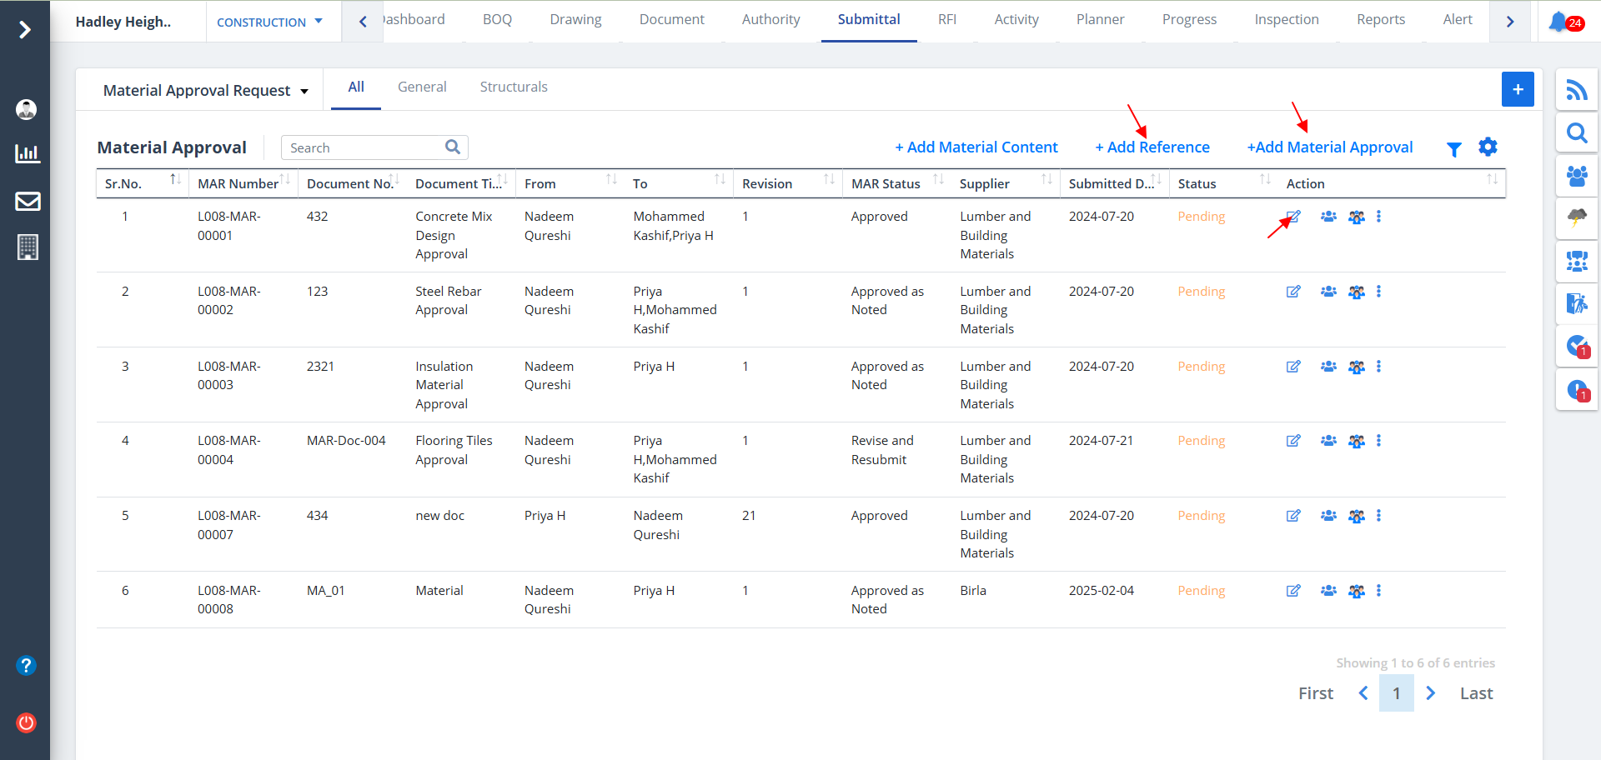The width and height of the screenshot is (1601, 760).
Task: Click the notification bell icon
Action: [1558, 22]
